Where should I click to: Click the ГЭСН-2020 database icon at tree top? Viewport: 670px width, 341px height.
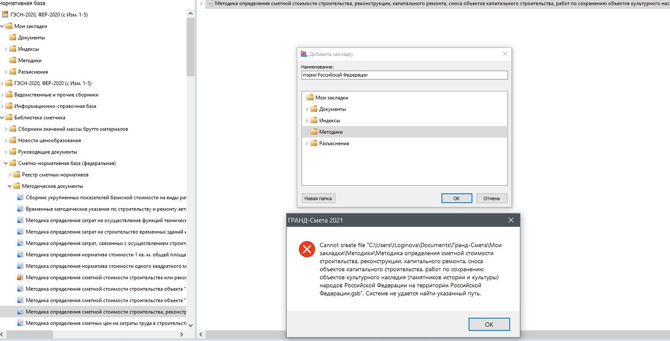(6, 15)
